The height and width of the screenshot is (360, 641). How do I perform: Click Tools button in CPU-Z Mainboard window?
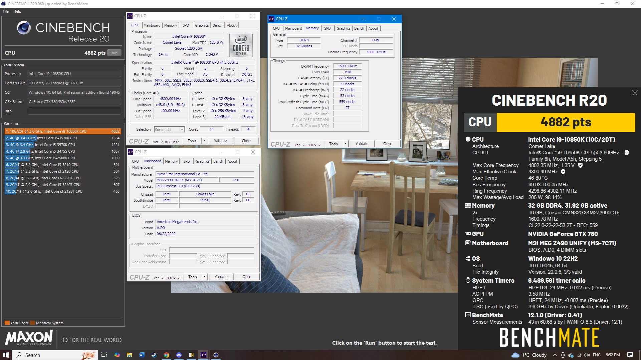[193, 277]
